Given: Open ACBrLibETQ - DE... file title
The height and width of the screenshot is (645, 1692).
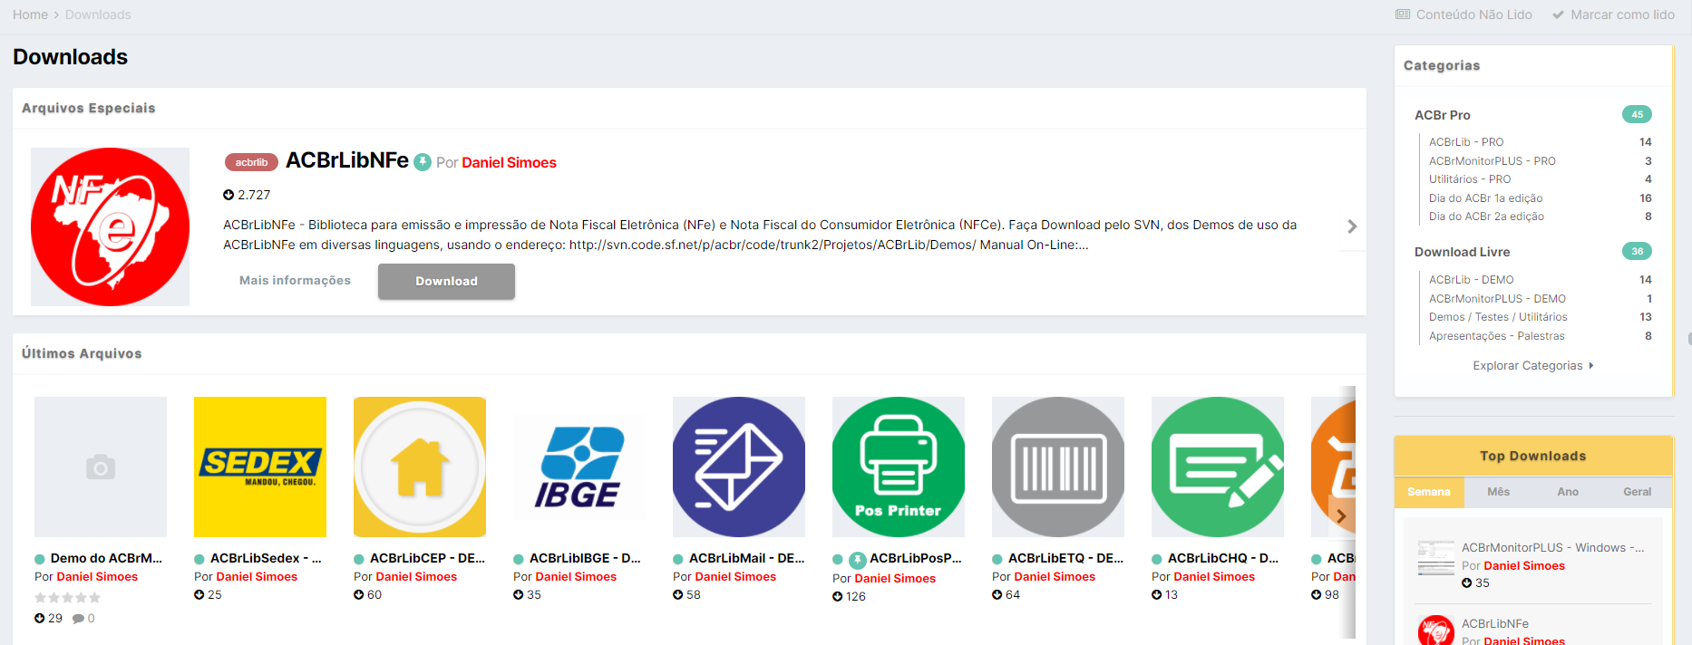Looking at the screenshot, I should point(1065,558).
